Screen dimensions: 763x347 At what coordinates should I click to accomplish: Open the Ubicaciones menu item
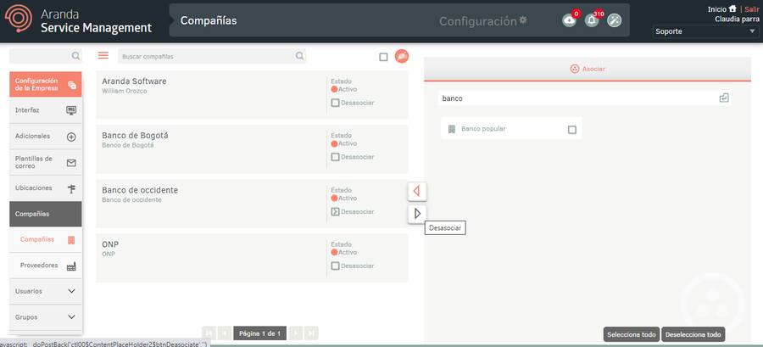[46, 188]
